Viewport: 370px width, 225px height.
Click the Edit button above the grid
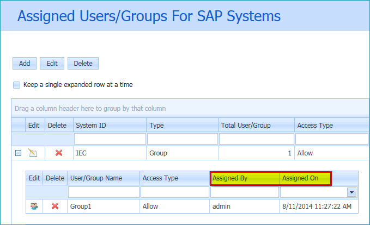(52, 63)
